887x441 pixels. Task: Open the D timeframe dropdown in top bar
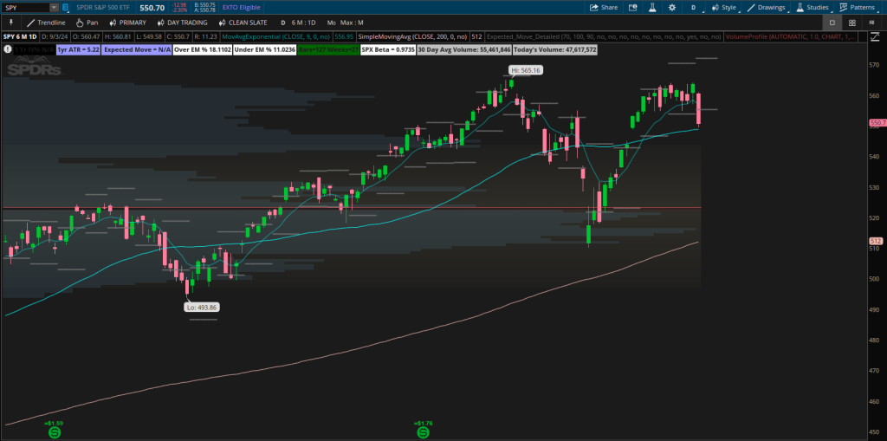(694, 7)
